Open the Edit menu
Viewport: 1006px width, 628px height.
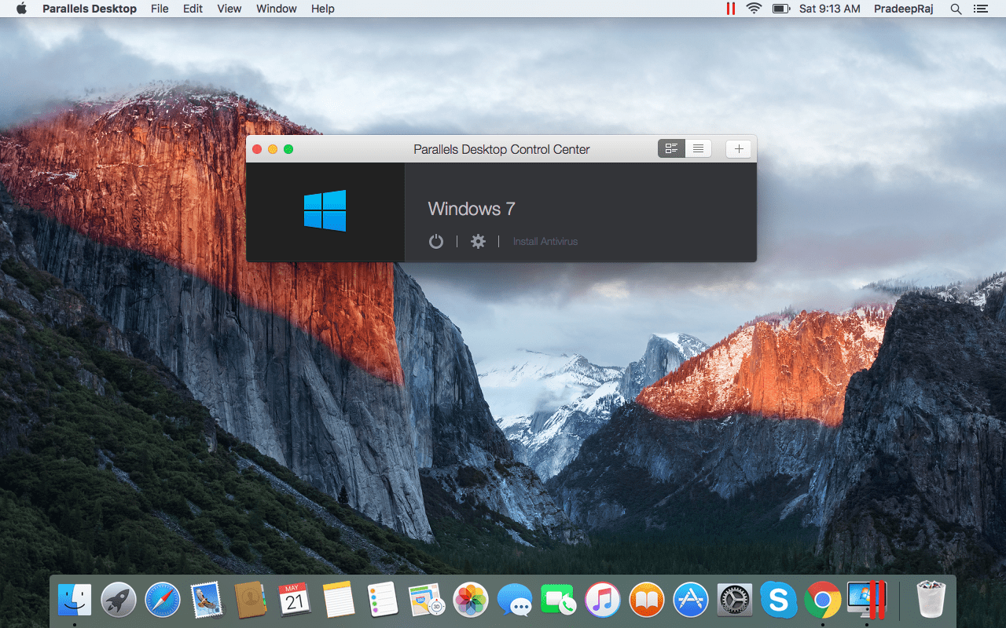tap(193, 9)
